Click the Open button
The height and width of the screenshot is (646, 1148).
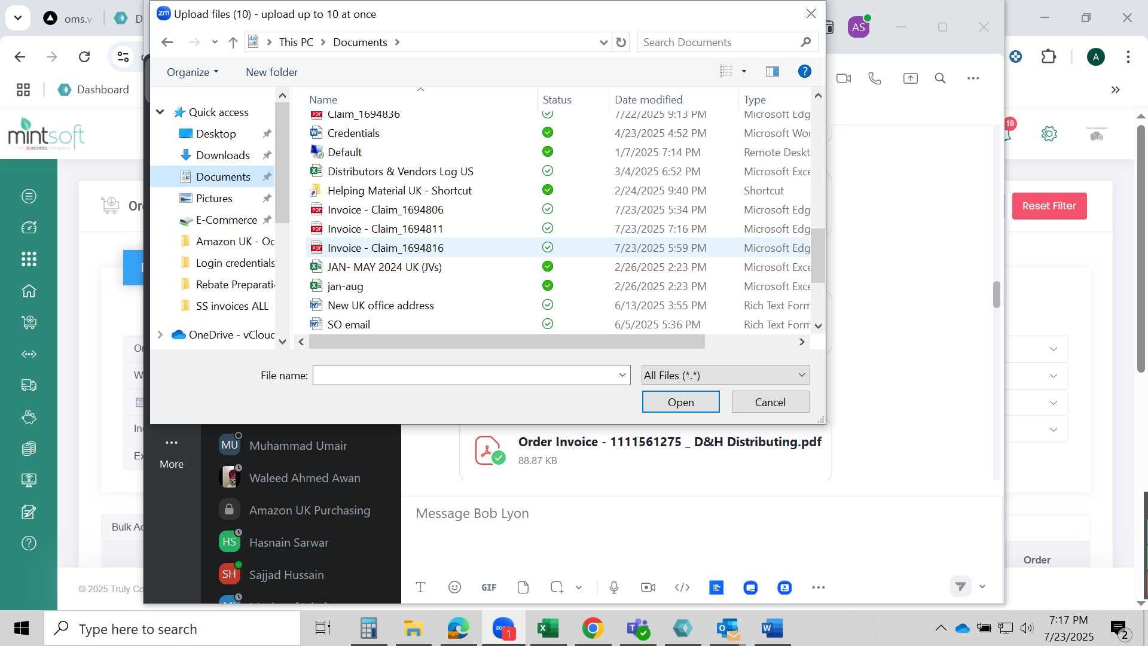(680, 402)
